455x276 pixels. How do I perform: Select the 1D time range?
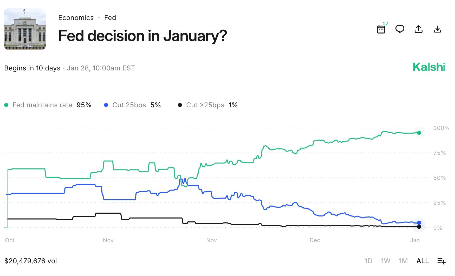[368, 261]
